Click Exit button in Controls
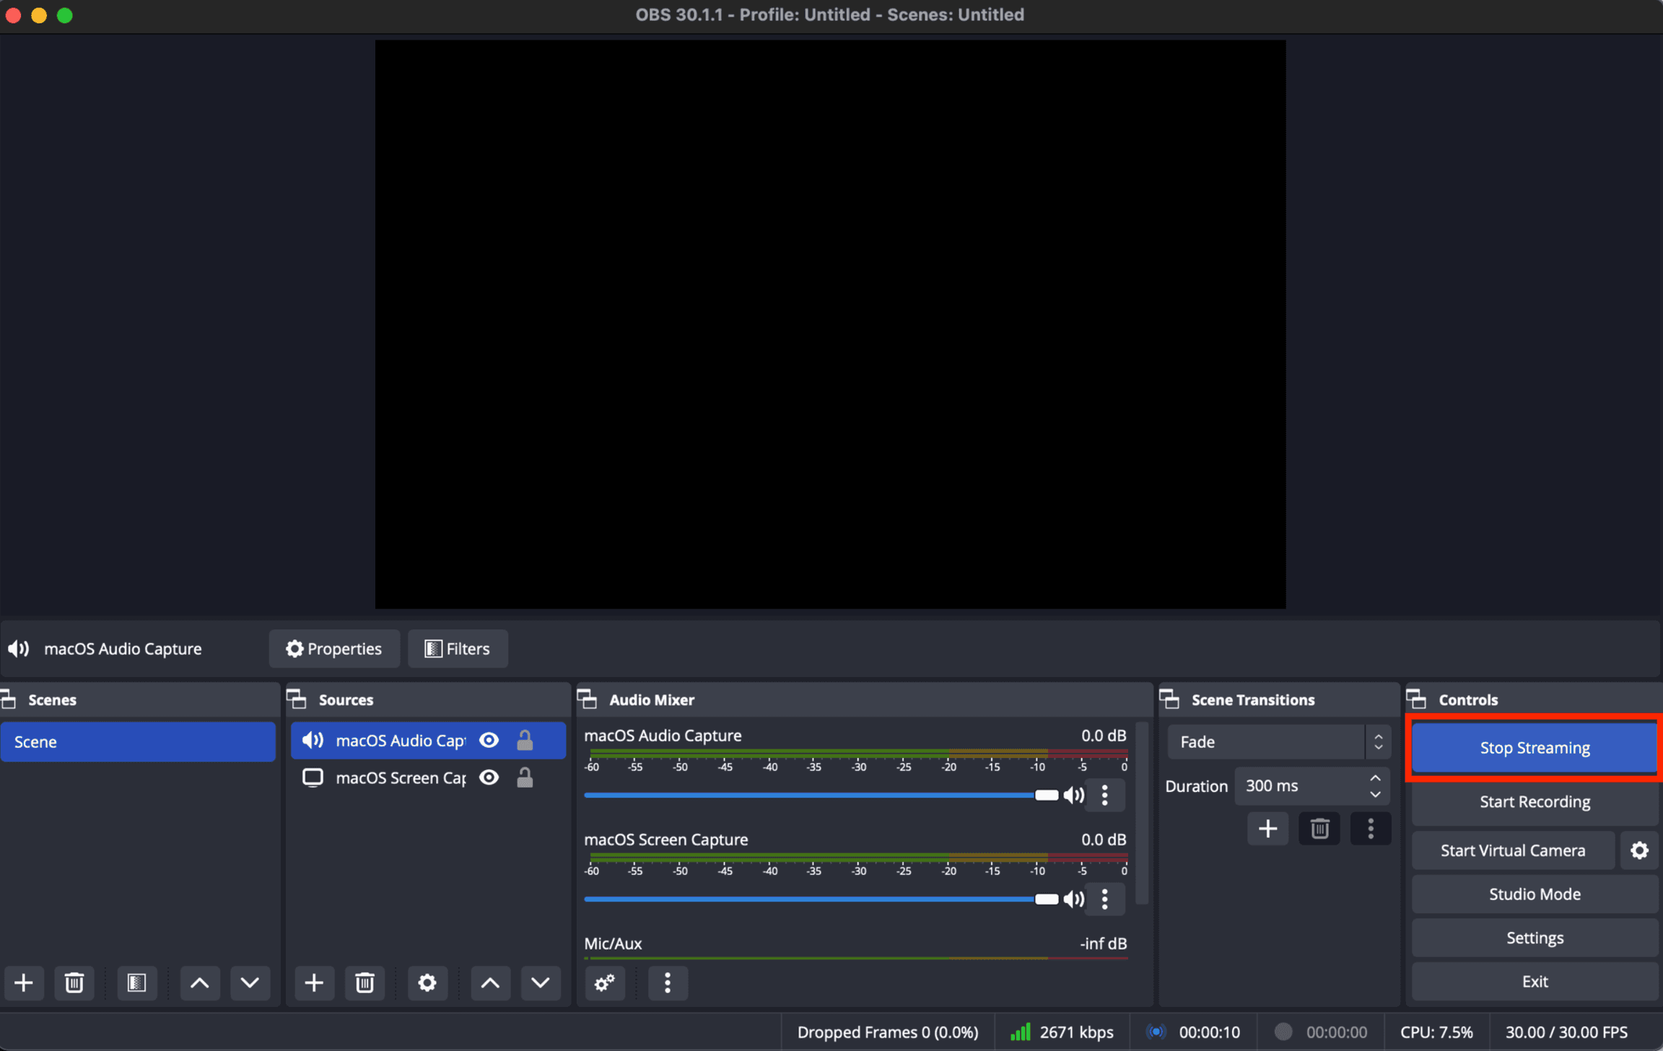The image size is (1663, 1051). 1535,982
